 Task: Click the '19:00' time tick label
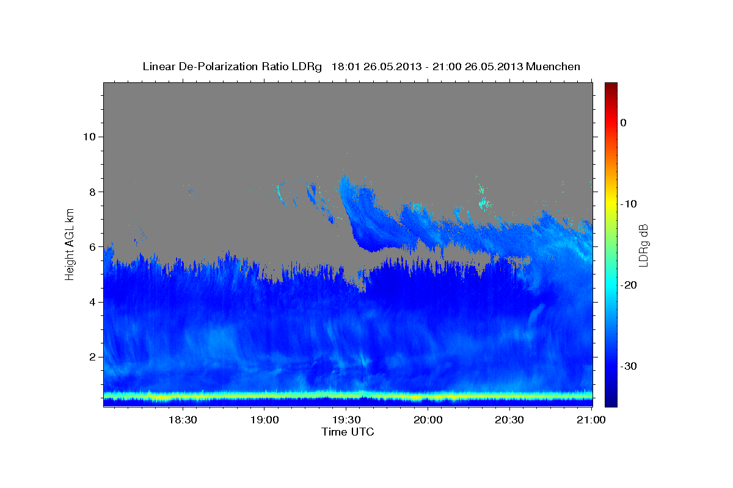264,420
